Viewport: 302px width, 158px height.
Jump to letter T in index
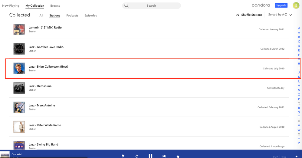[299, 117]
